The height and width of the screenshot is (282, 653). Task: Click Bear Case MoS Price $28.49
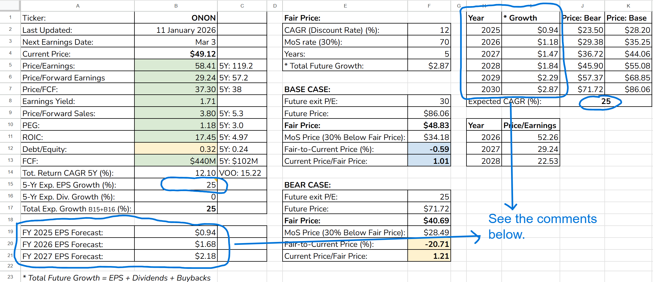pos(429,232)
